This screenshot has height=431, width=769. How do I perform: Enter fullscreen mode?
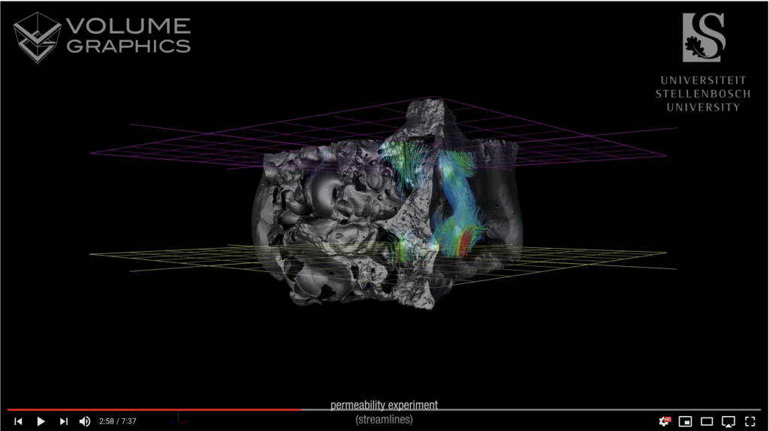pyautogui.click(x=749, y=421)
